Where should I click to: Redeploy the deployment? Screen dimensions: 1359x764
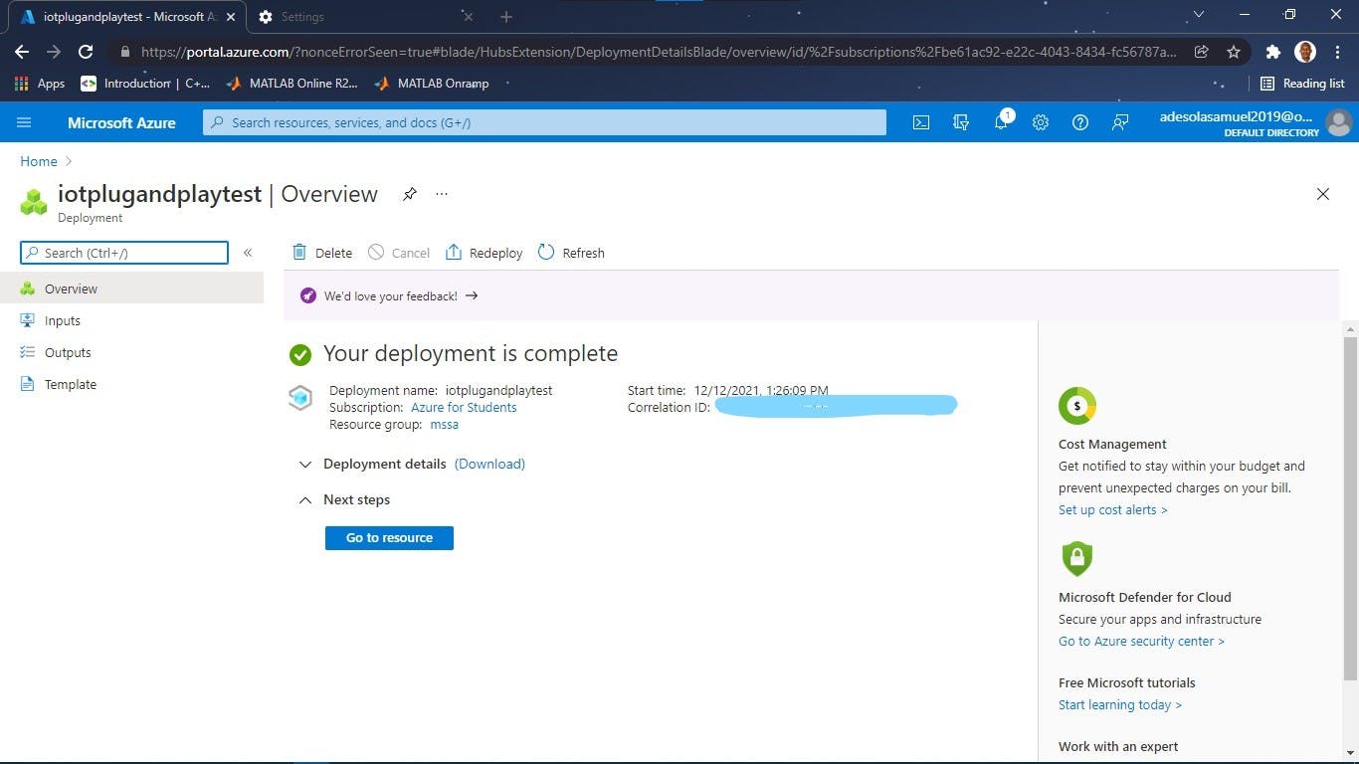484,253
